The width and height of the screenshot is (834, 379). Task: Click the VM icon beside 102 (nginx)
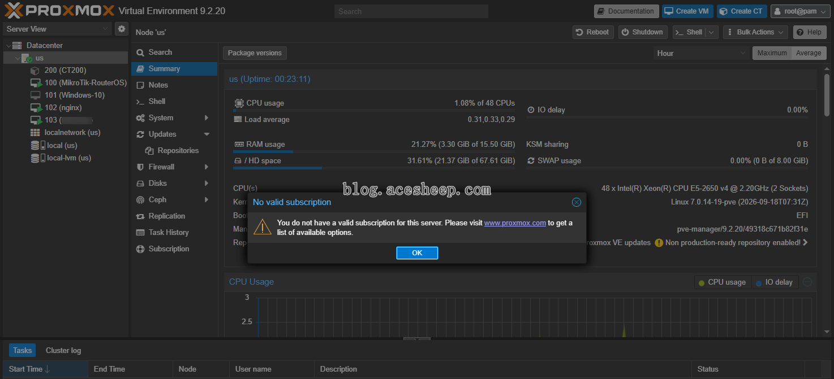pyautogui.click(x=36, y=108)
